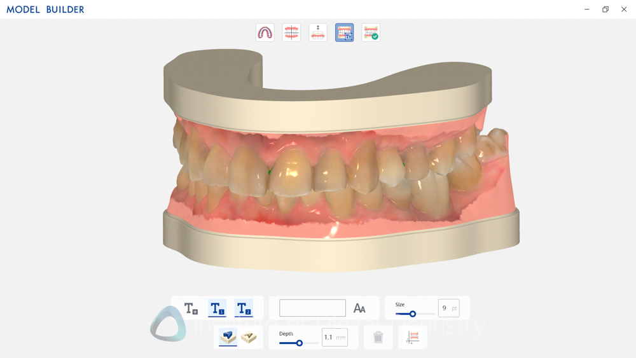Adjust the Size slider handle

tap(413, 314)
